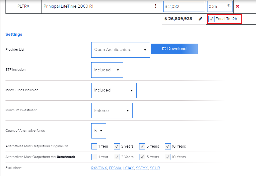Enable 1 Year outperform Original checkbox
This screenshot has height=176, width=256.
94,146
